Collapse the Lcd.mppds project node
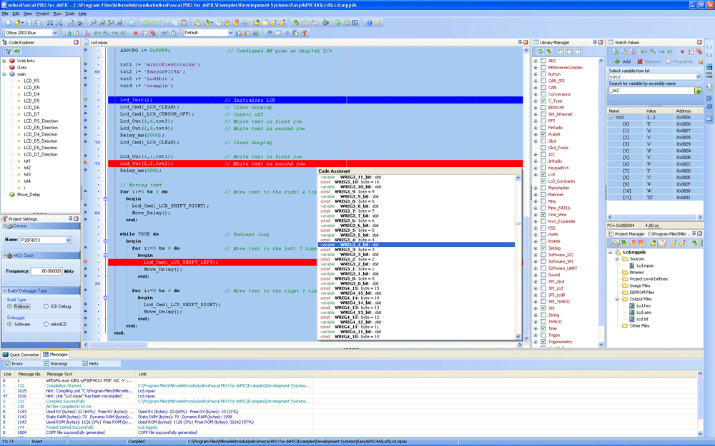 point(611,252)
